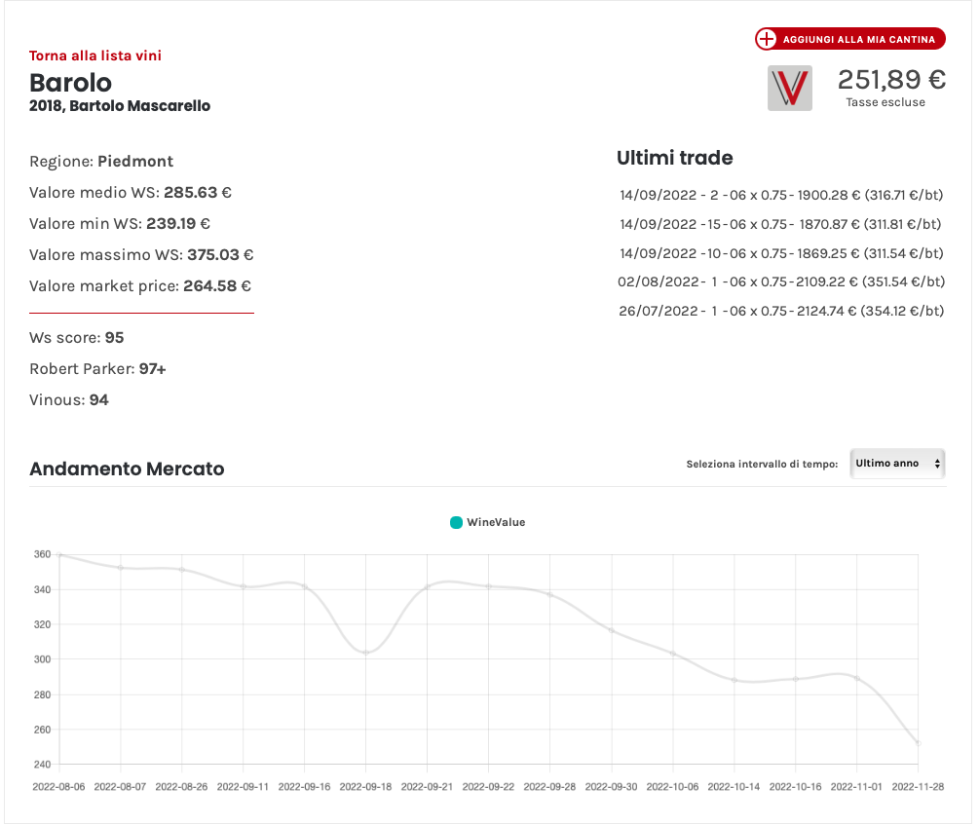
Task: Click the 'Ultimi trade' heading
Action: [x=675, y=158]
